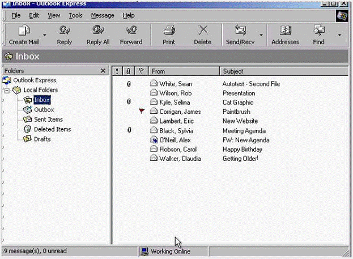
Task: Click the Find toolbar icon
Action: tap(318, 31)
